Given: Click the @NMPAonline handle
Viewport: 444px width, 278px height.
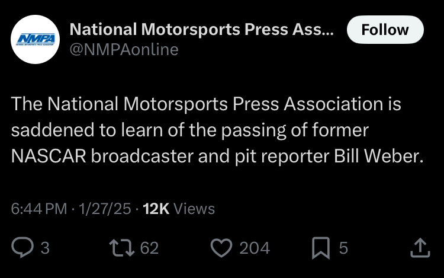Looking at the screenshot, I should pos(124,50).
